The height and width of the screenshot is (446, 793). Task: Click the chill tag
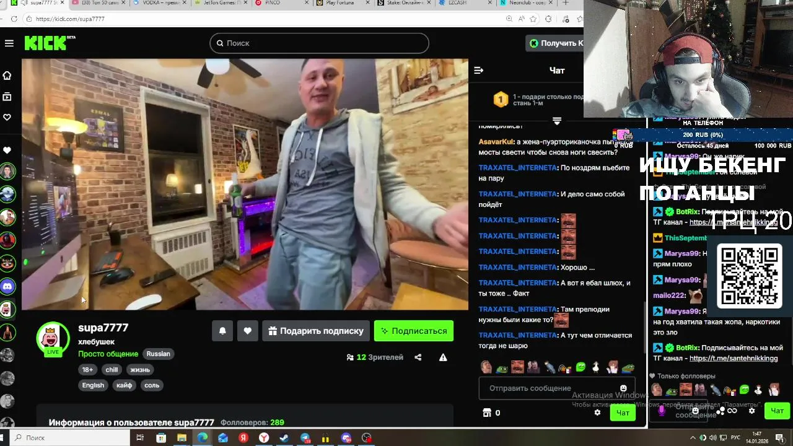[x=112, y=370]
